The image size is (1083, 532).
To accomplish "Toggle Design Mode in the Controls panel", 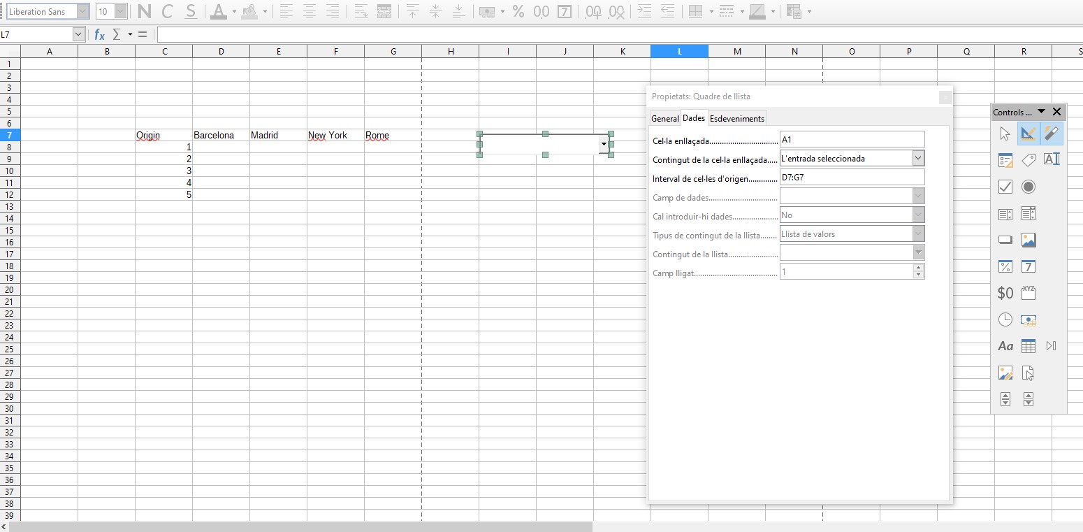I will [x=1028, y=133].
